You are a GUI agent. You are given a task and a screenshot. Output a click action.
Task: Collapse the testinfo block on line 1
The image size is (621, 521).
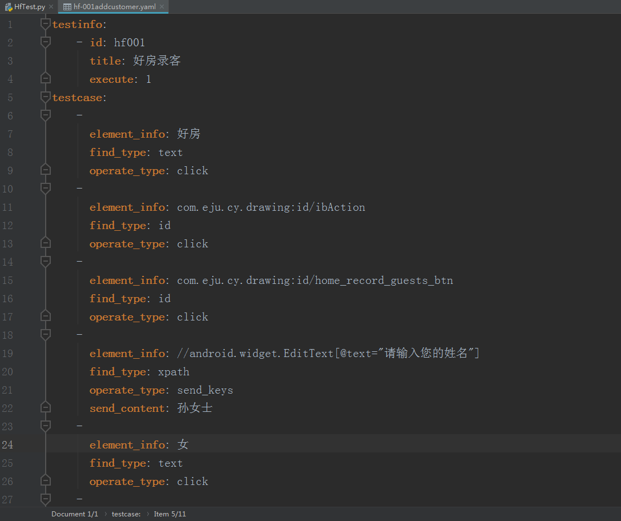point(46,24)
